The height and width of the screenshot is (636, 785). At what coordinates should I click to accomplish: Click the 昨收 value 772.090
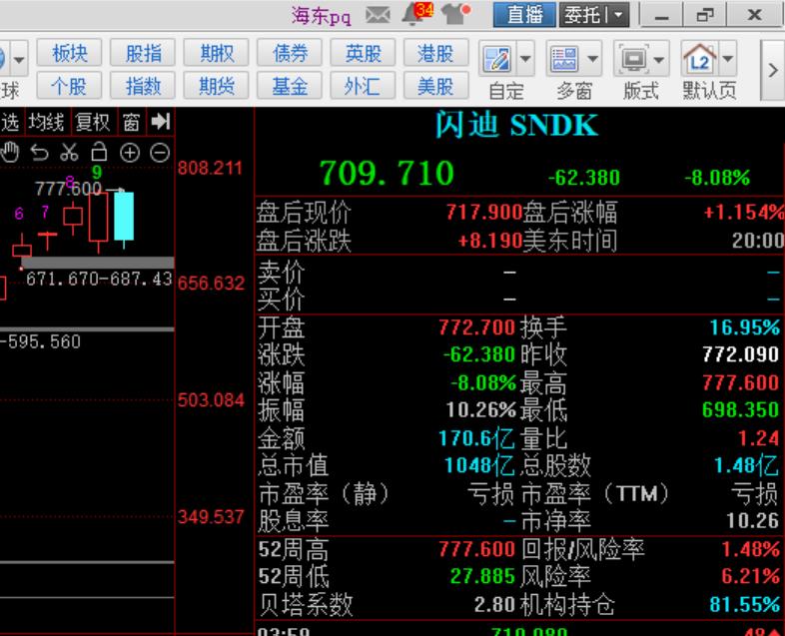pos(740,354)
